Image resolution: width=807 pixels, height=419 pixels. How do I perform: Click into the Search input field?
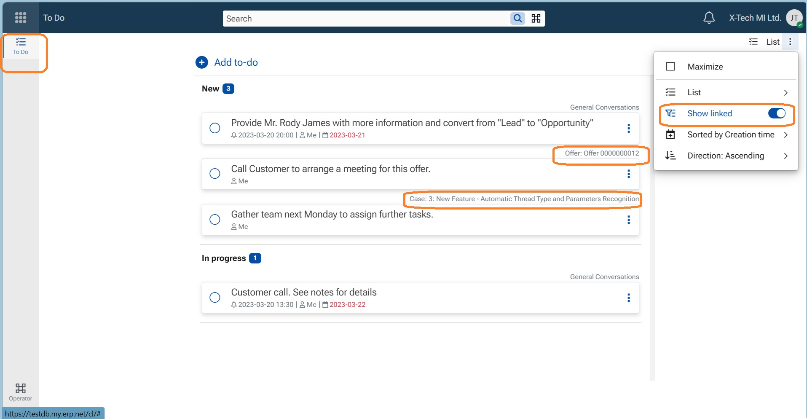point(365,19)
